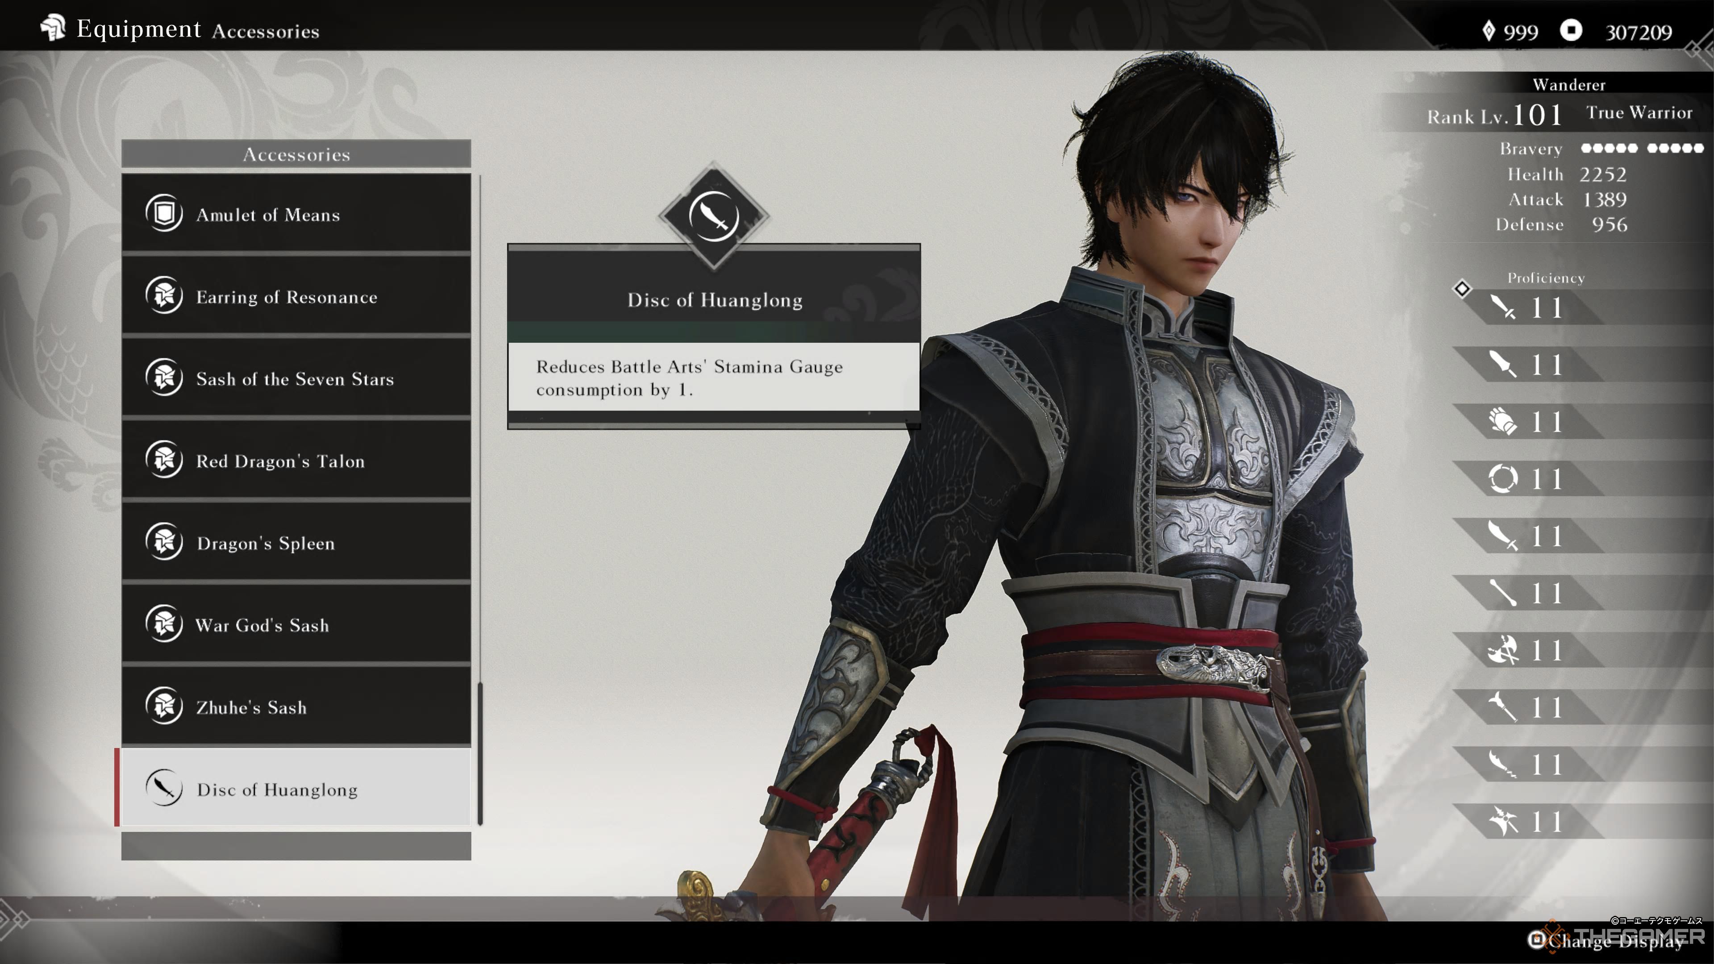Select the Earring of Resonance accessory
1714x964 pixels.
tap(297, 297)
